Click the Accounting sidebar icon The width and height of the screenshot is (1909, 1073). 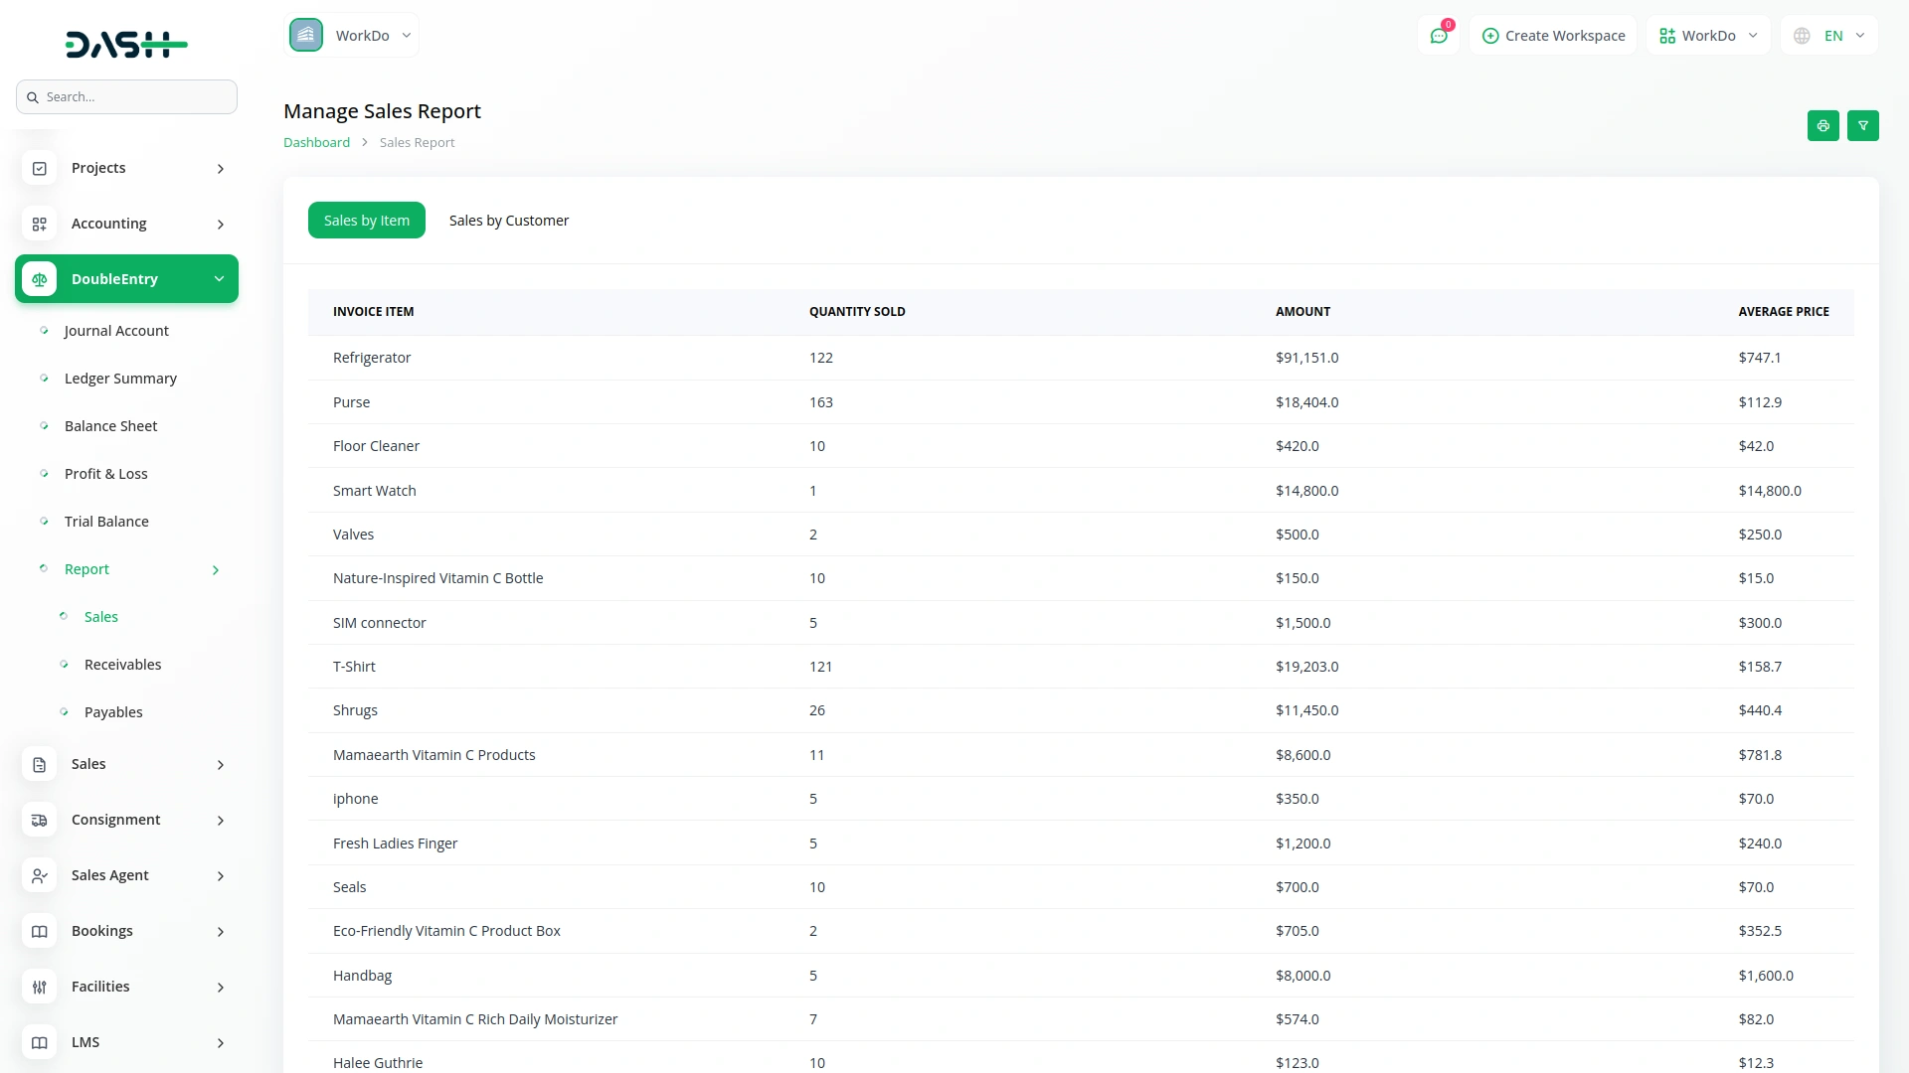click(x=40, y=225)
